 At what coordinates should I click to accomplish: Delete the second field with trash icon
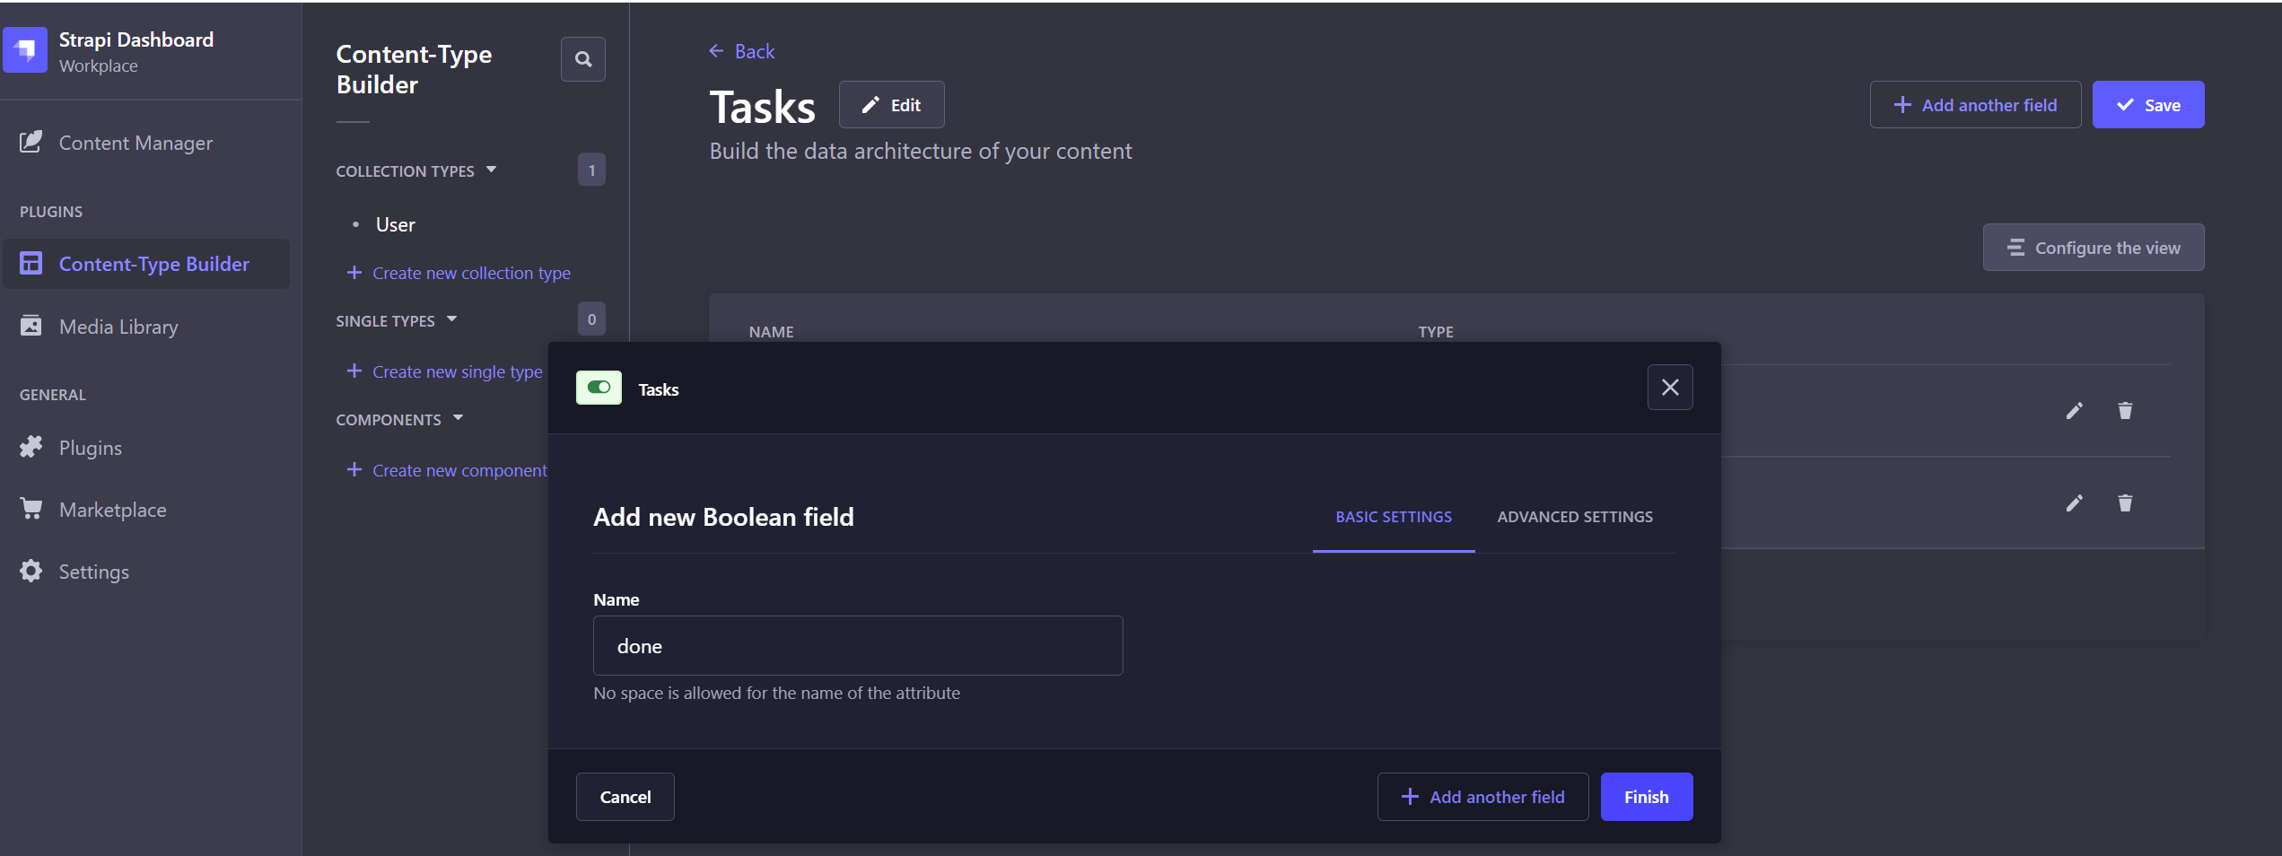[2125, 503]
